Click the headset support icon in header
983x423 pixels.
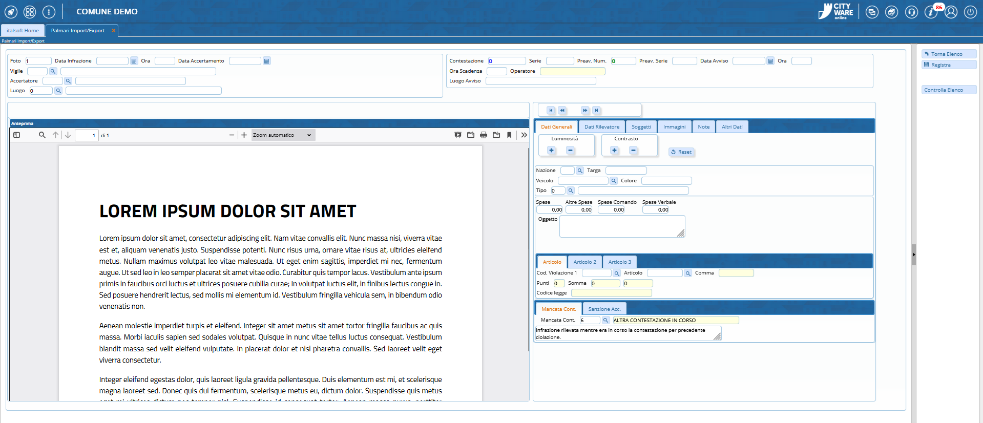911,12
